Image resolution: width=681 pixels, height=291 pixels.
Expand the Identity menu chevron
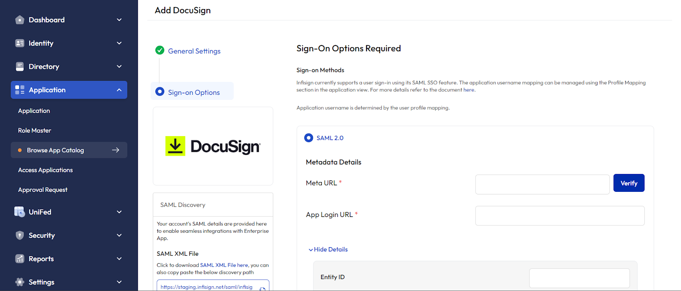tap(119, 43)
